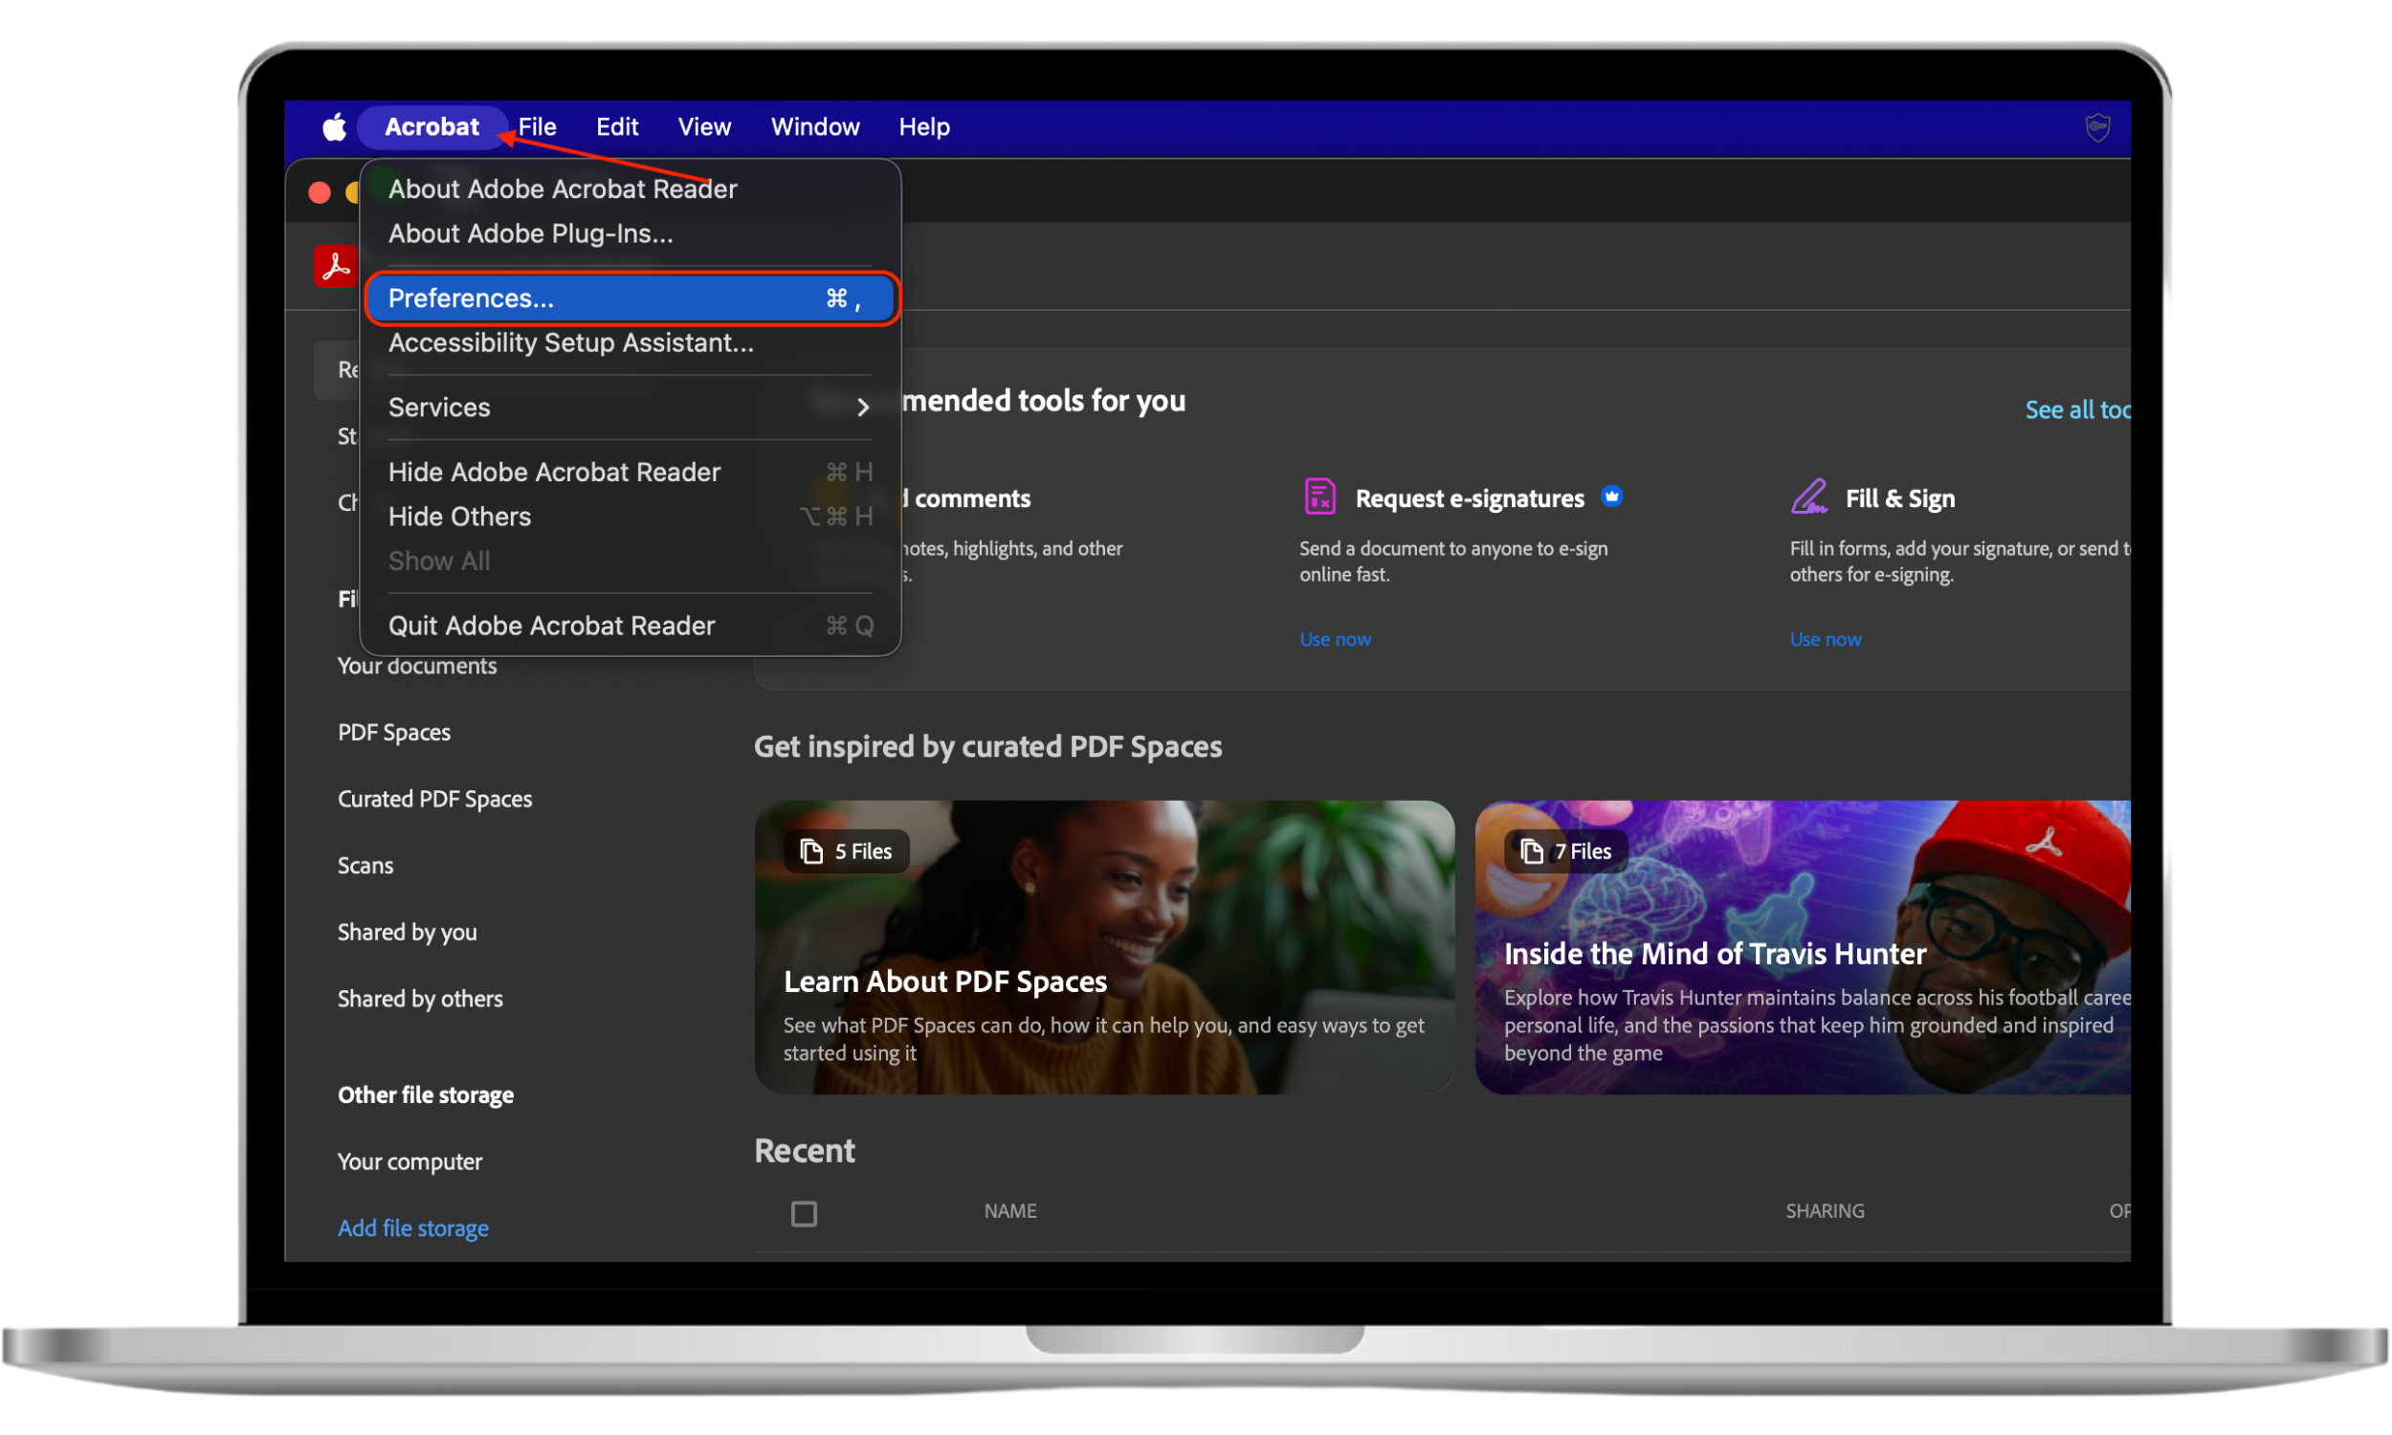Expand the Services submenu arrow
2392x1435 pixels.
(x=862, y=408)
